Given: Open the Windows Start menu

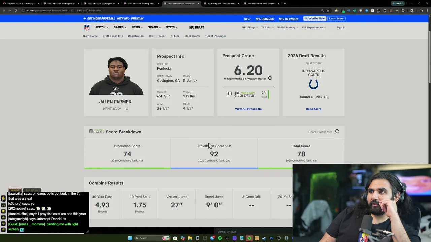Looking at the screenshot, I should click(x=130, y=238).
